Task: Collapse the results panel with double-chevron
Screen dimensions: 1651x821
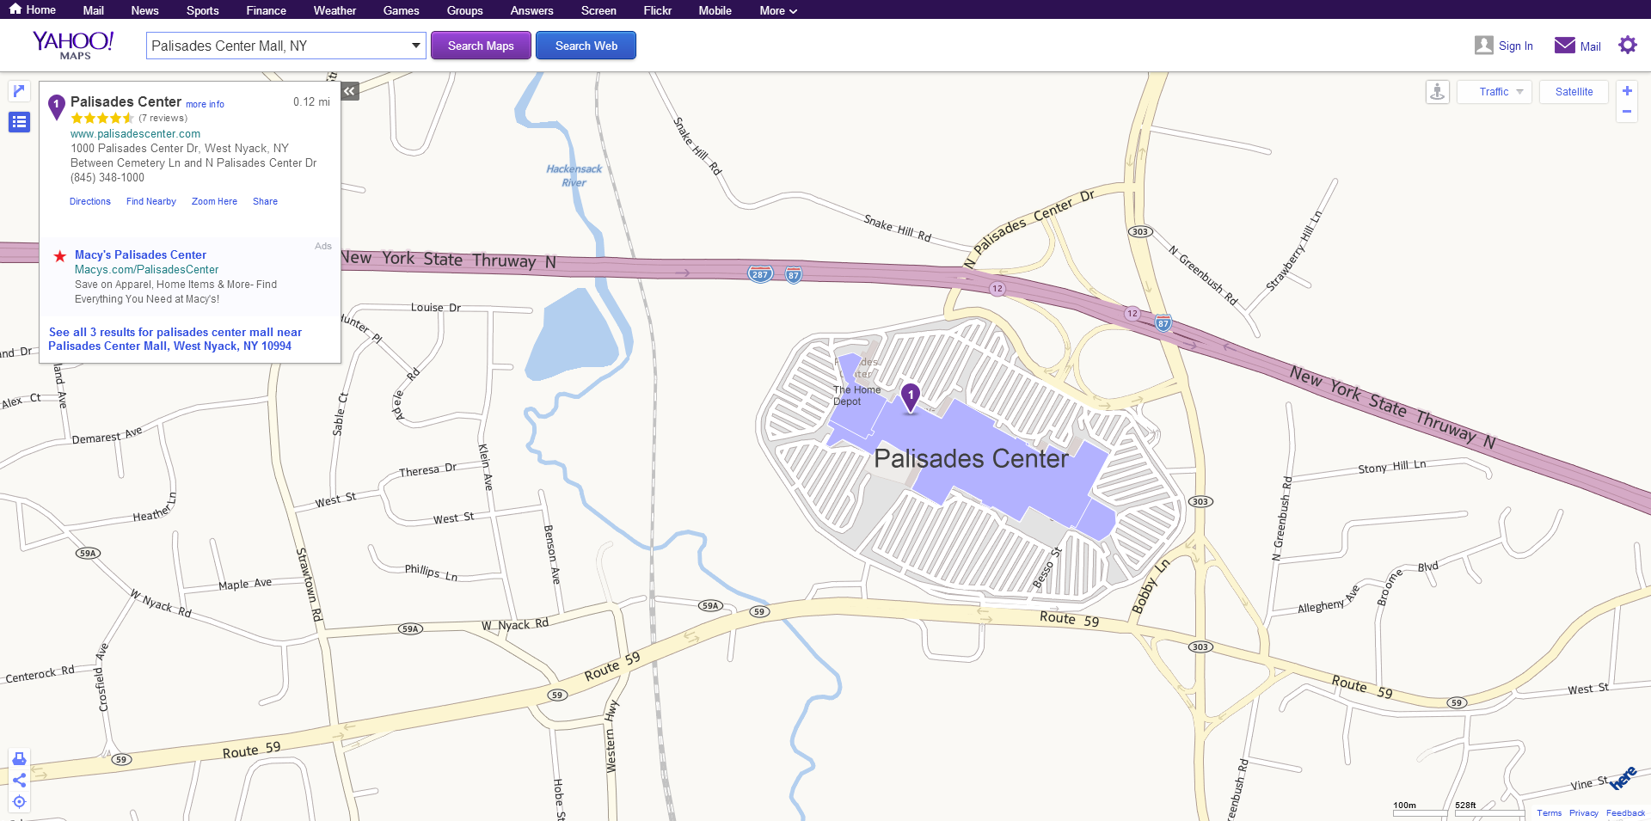Action: click(350, 91)
